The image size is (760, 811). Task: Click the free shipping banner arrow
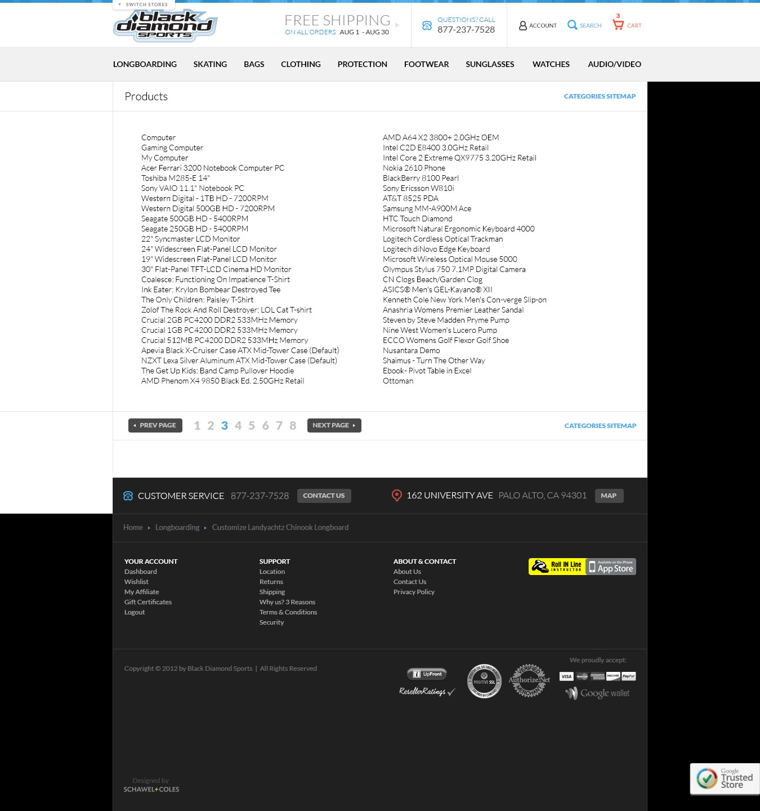click(397, 25)
